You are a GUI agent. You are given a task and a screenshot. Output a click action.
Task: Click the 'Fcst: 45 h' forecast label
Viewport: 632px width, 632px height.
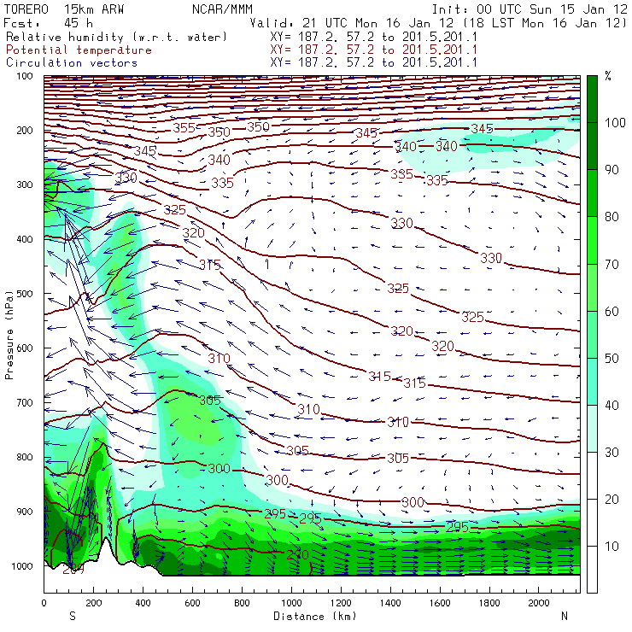coord(48,22)
